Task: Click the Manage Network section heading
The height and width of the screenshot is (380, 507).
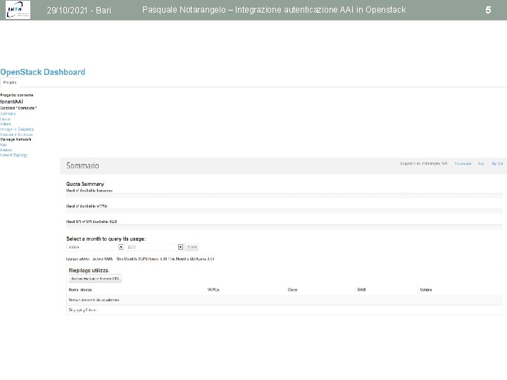Action: coord(15,139)
